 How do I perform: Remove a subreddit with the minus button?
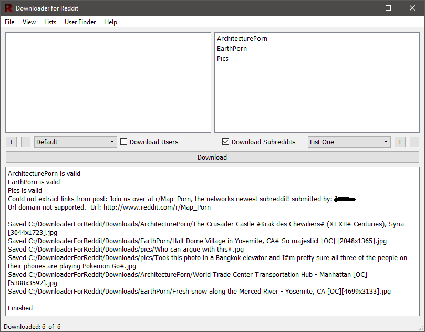pos(414,142)
